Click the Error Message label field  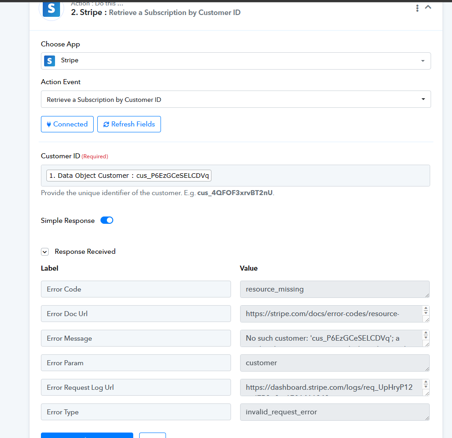click(136, 338)
